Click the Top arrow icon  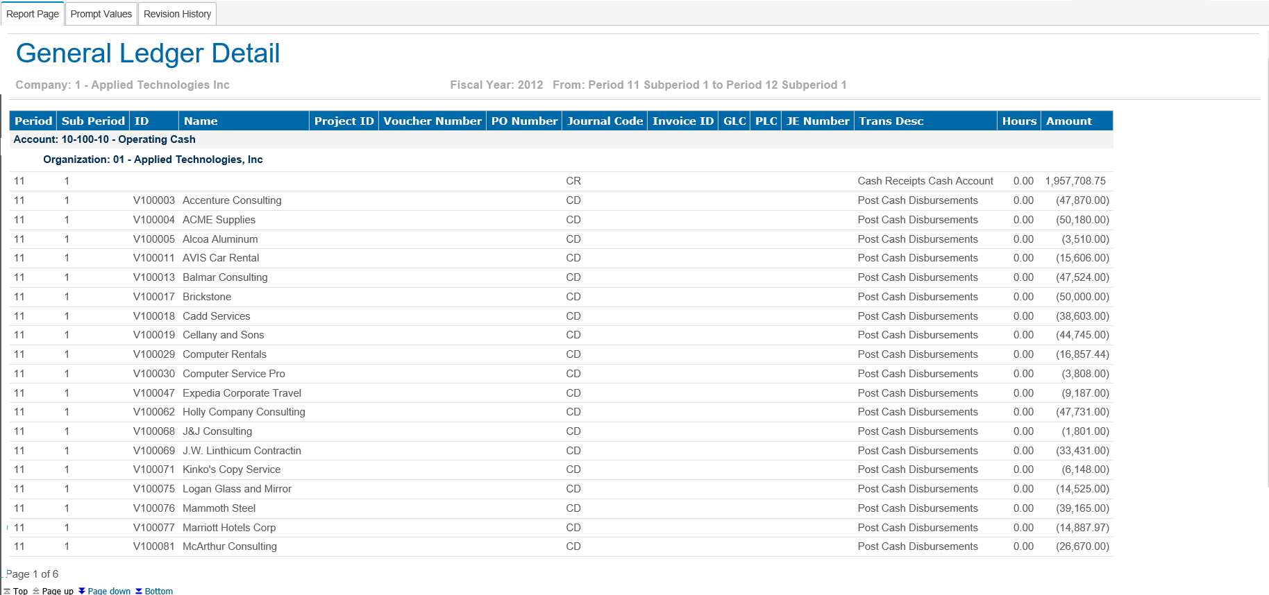click(7, 591)
